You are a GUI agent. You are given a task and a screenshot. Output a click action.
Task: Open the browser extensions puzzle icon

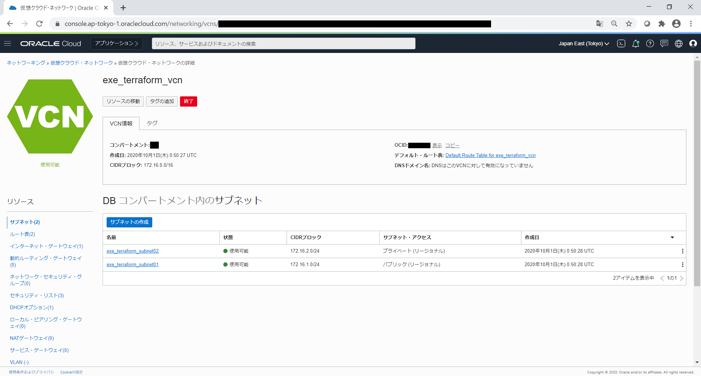(662, 24)
